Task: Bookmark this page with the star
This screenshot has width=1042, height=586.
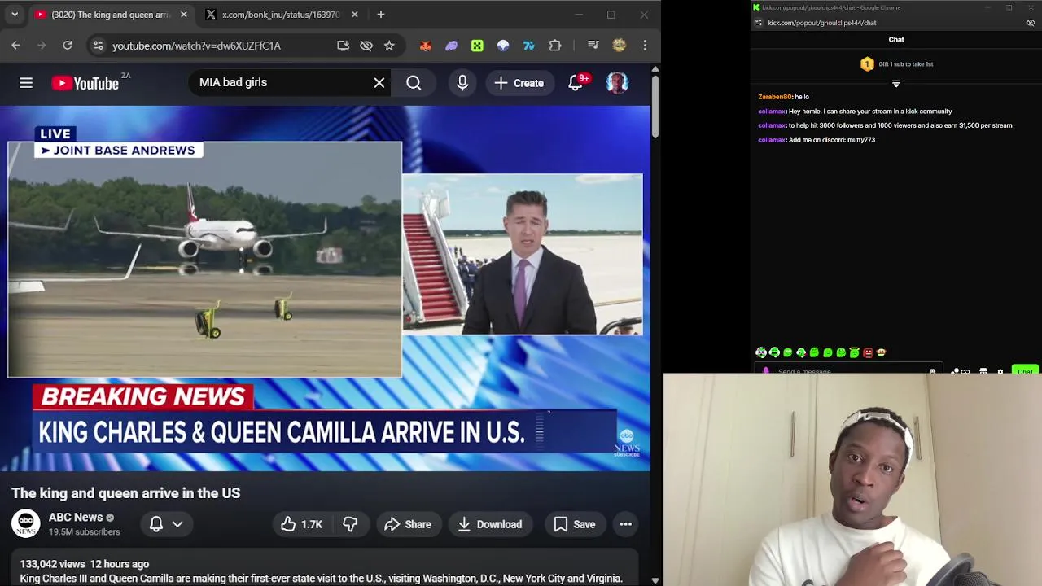Action: click(x=389, y=46)
